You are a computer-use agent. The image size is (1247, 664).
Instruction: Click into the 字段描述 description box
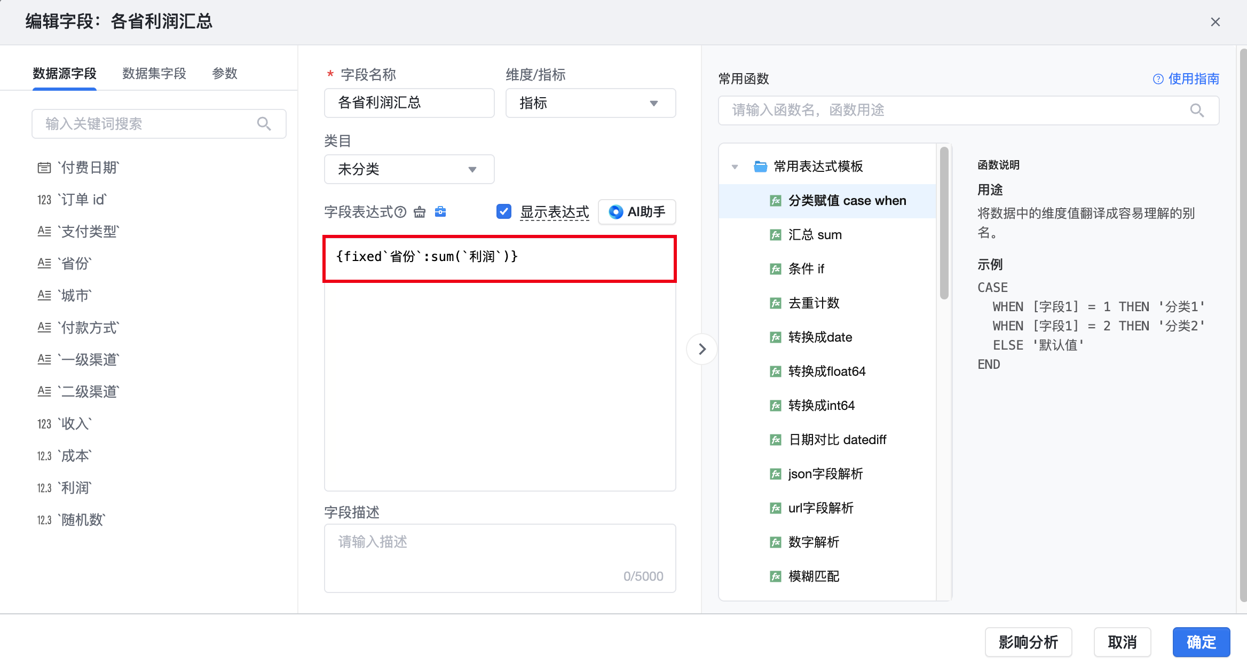click(500, 555)
